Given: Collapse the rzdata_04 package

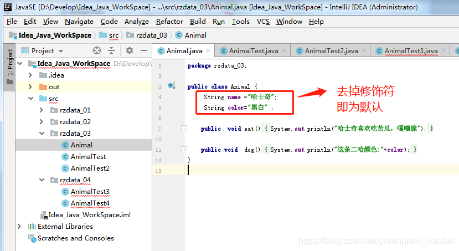Looking at the screenshot, I should coord(42,180).
